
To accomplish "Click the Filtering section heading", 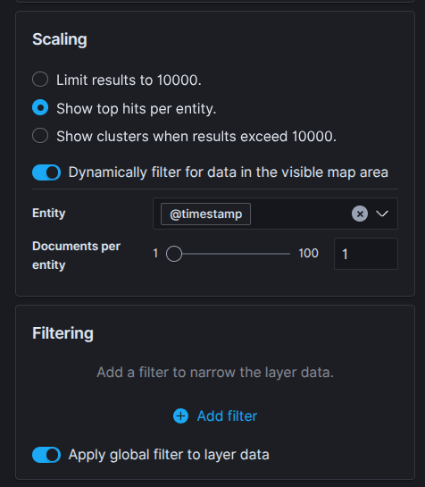I will point(62,333).
